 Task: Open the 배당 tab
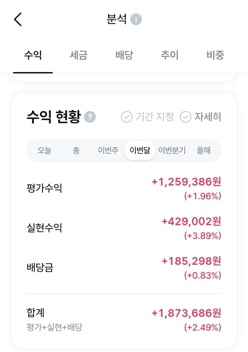point(124,55)
